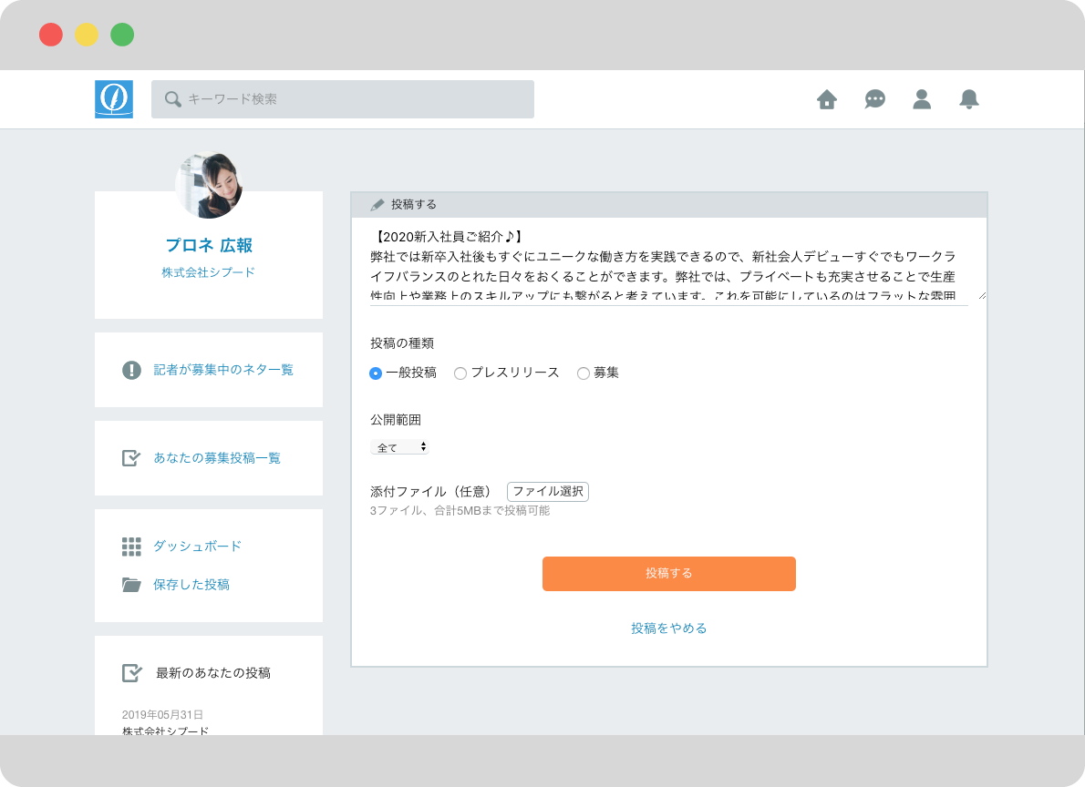
Task: Click the saved posts folder icon
Action: 131,585
